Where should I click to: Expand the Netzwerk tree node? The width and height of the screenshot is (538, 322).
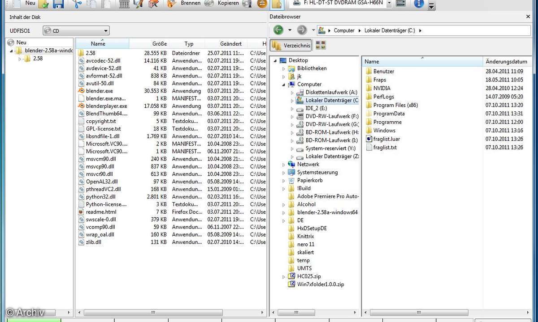pyautogui.click(x=284, y=165)
